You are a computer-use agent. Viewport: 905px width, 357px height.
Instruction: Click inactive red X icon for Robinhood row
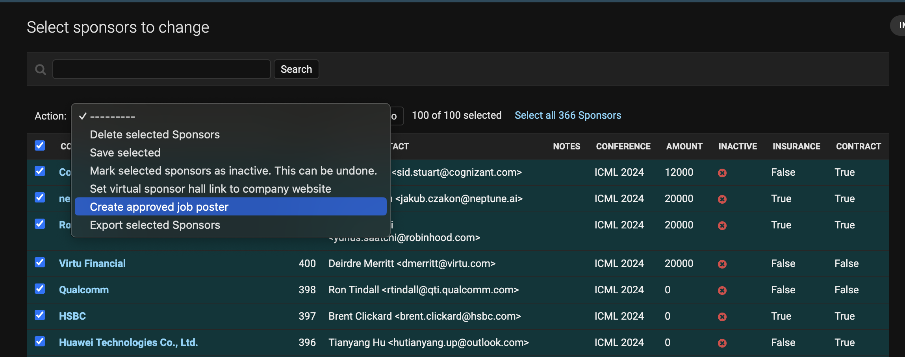(x=722, y=226)
